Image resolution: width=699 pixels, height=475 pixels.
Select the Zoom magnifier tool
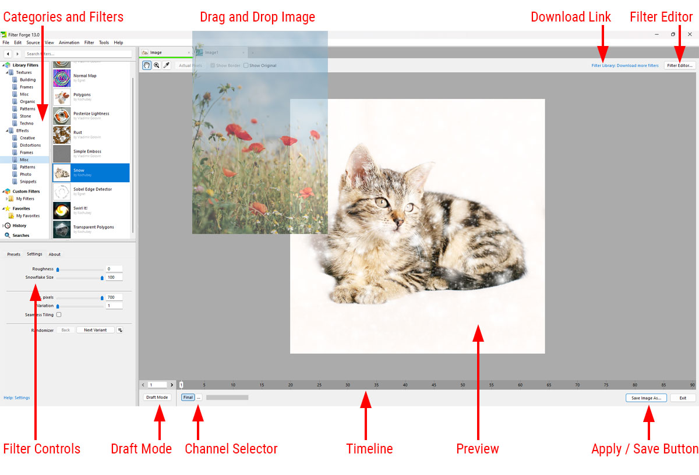pos(157,66)
